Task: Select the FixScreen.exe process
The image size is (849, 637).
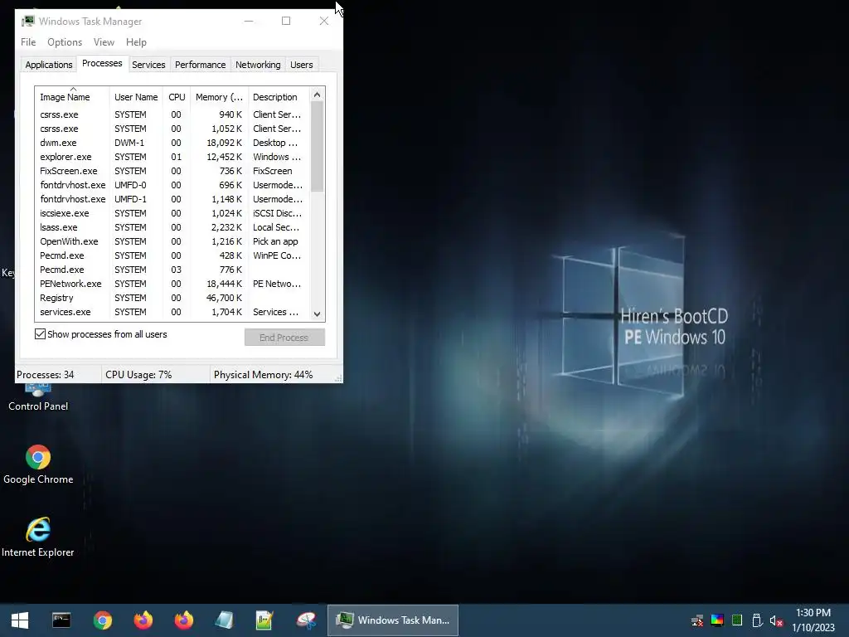Action: tap(172, 171)
